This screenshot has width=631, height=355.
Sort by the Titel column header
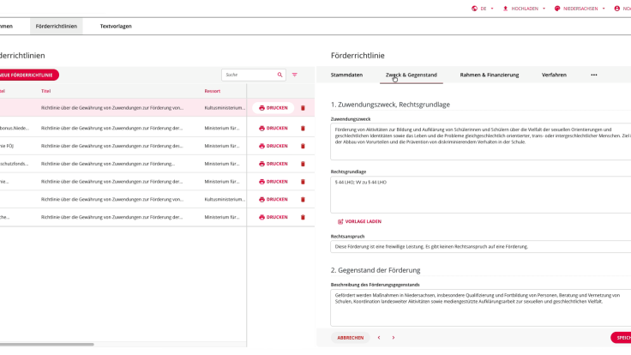pos(46,91)
